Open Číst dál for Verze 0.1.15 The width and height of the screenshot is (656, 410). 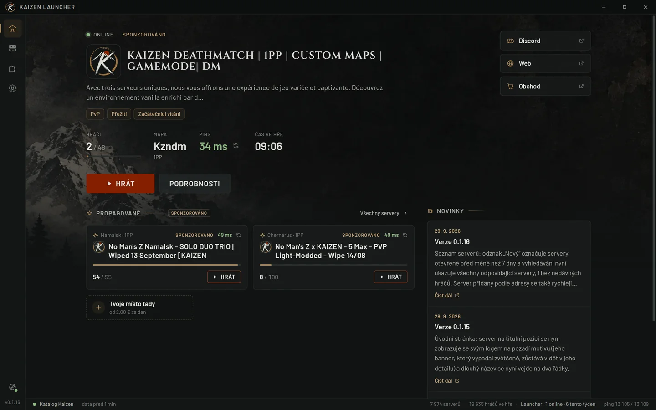point(447,381)
